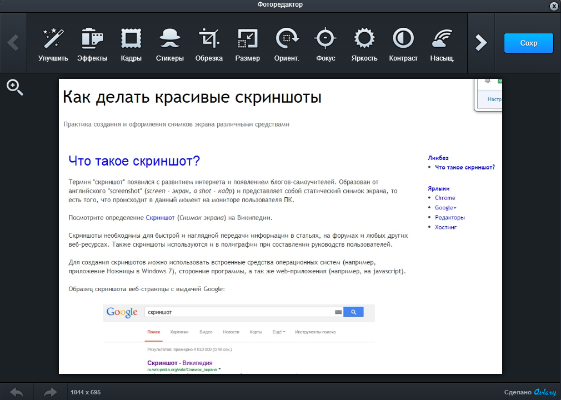Undo the last edit
This screenshot has height=400, width=561.
coord(17,392)
